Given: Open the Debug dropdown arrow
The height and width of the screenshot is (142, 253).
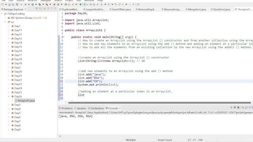Looking at the screenshot, I should [x=29, y=4].
